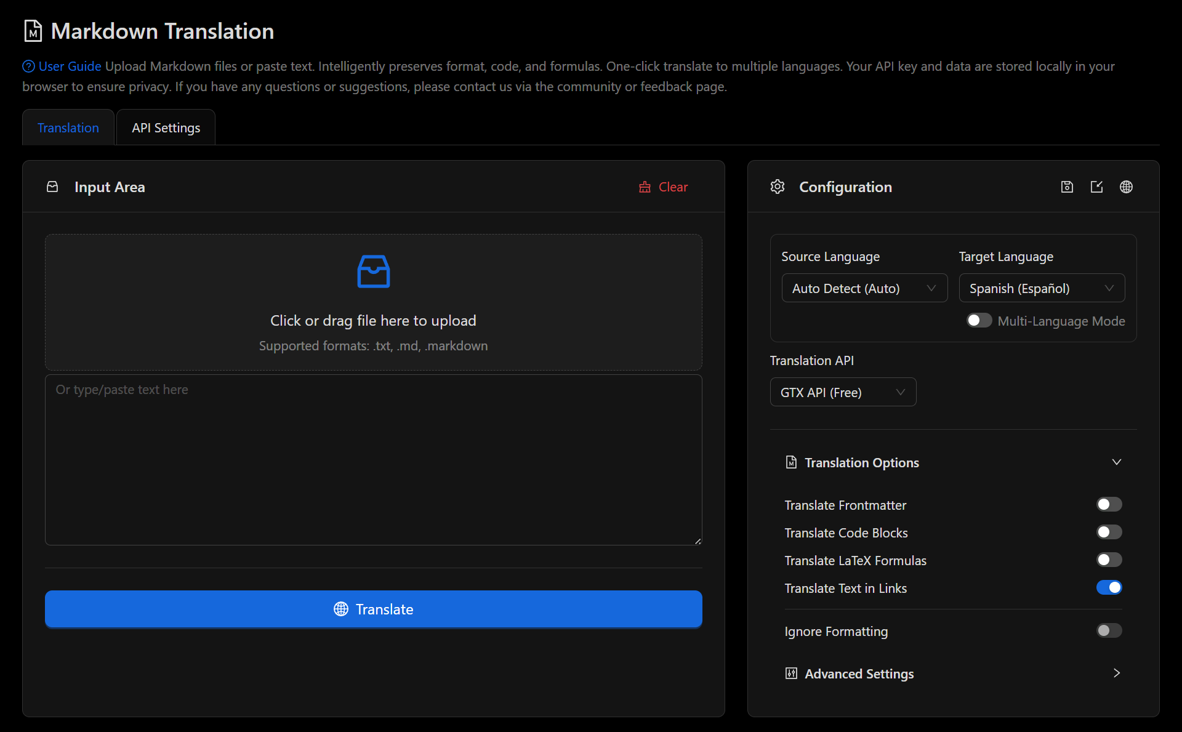The image size is (1182, 732).
Task: Enable Translate Code Blocks
Action: (1108, 532)
